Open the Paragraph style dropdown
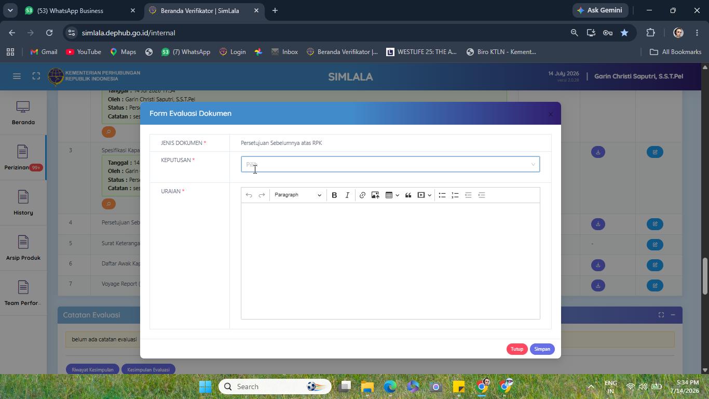Image resolution: width=709 pixels, height=399 pixels. 297,195
